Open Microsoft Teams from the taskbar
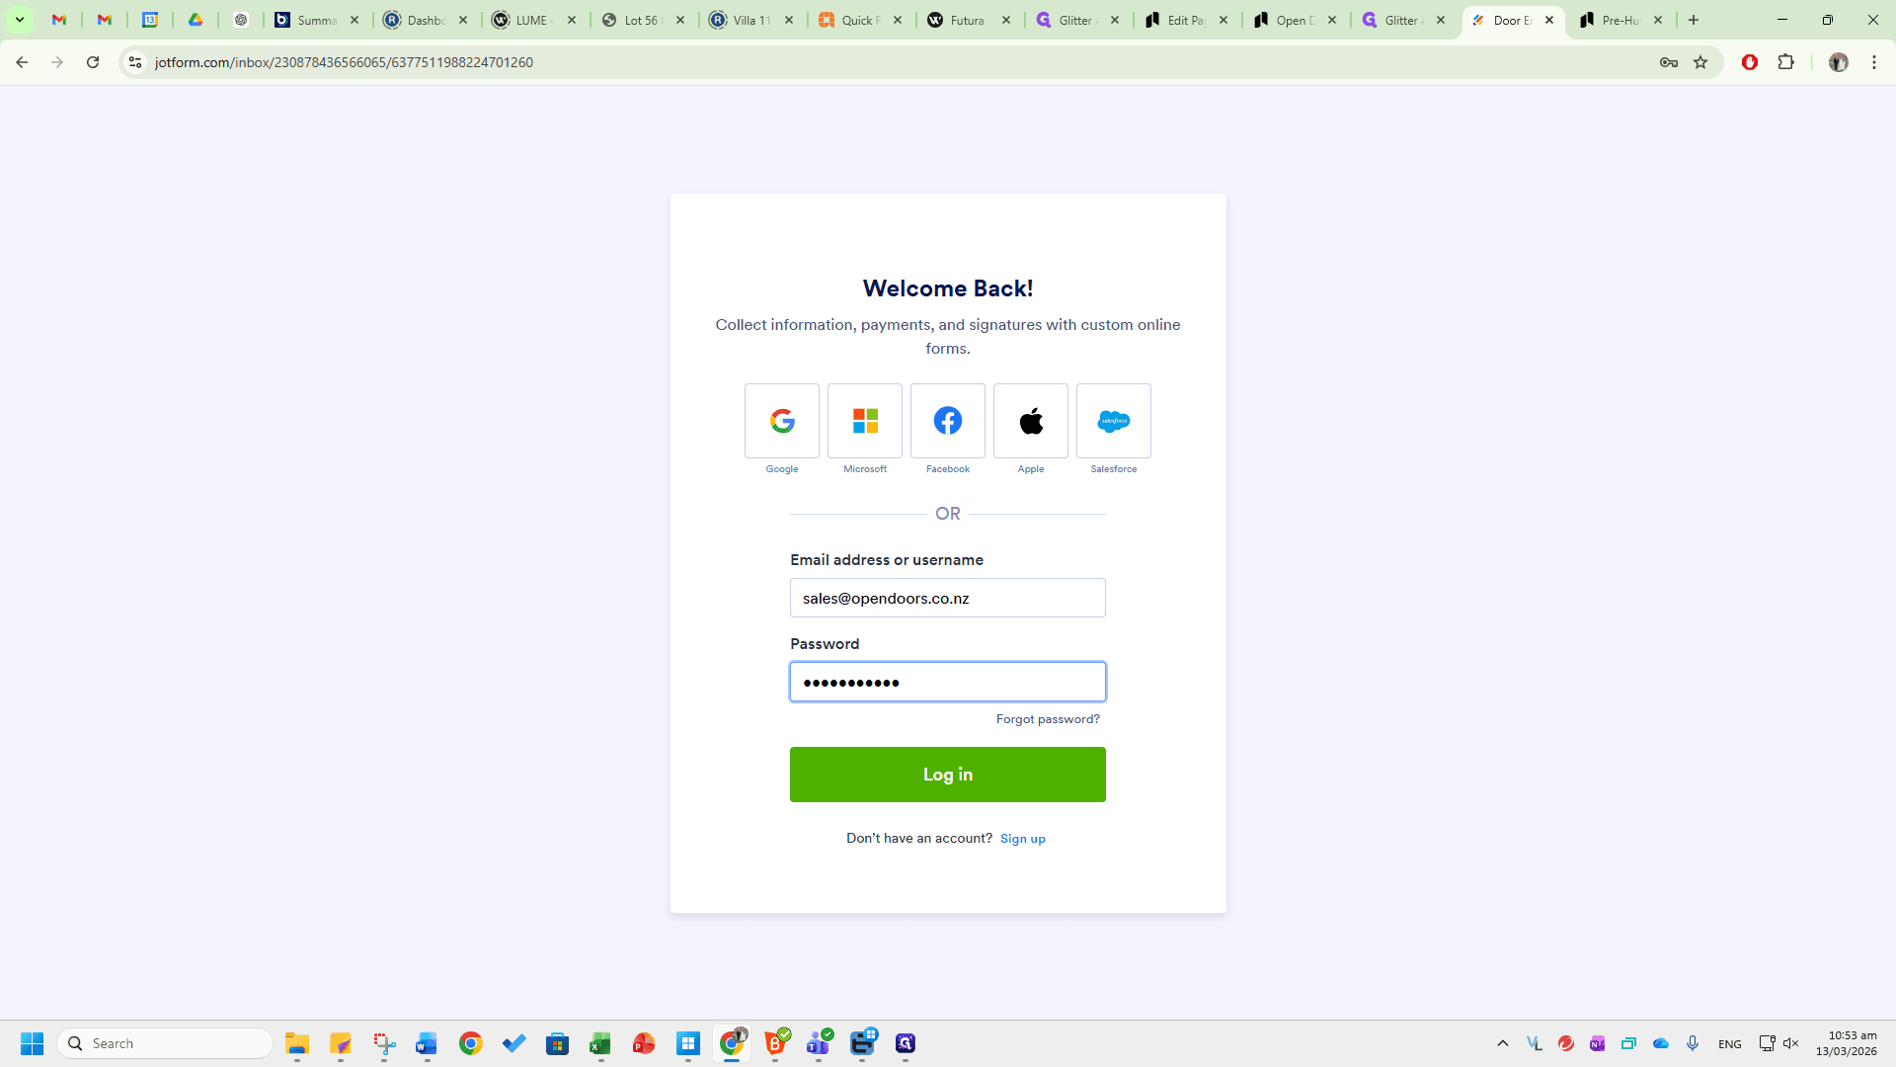The height and width of the screenshot is (1067, 1896). pyautogui.click(x=819, y=1043)
